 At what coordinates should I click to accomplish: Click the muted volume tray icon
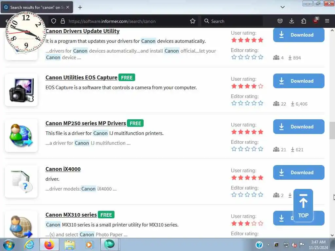point(294,245)
